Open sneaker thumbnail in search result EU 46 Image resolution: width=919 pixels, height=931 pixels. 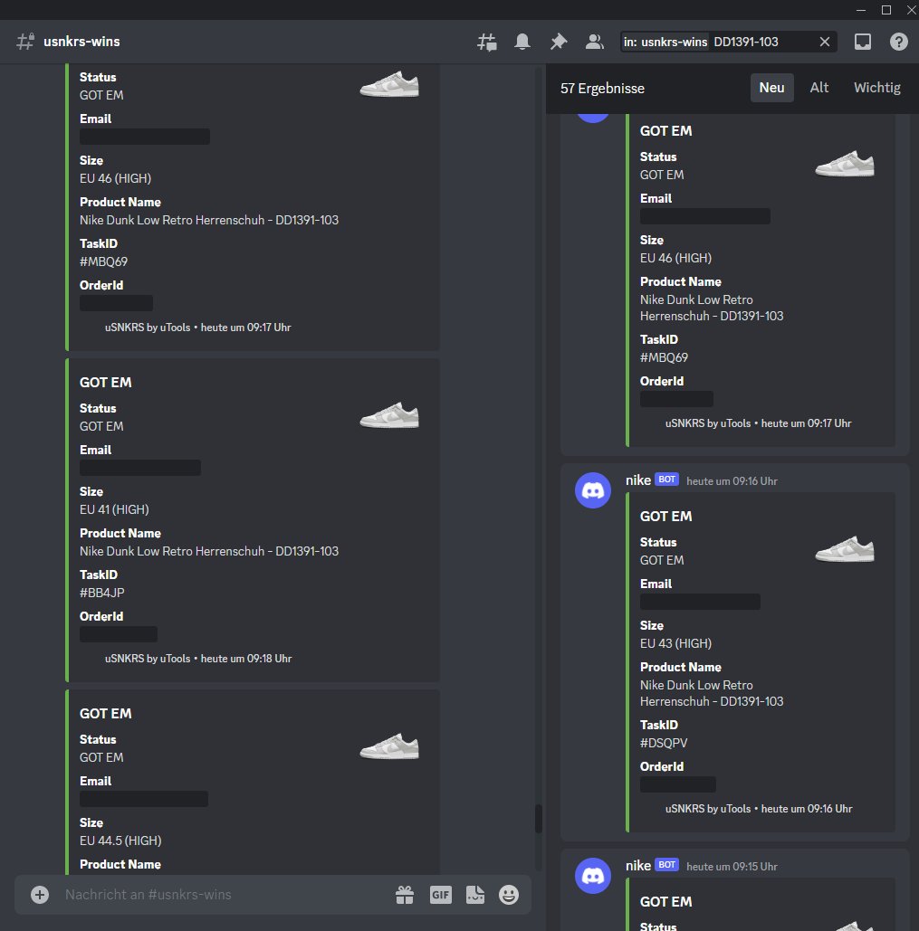[845, 164]
